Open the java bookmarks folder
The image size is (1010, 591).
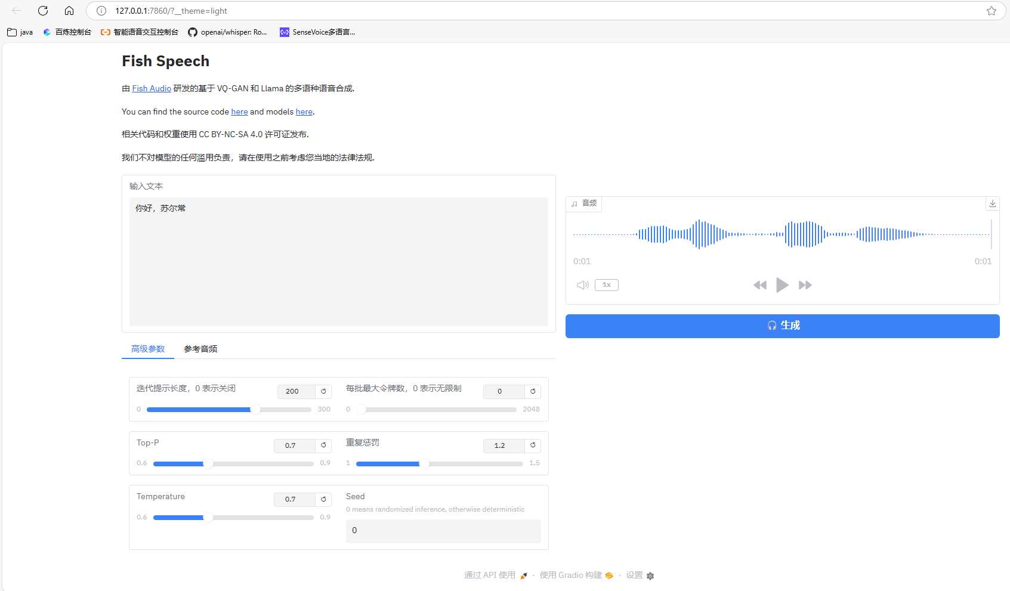point(20,32)
